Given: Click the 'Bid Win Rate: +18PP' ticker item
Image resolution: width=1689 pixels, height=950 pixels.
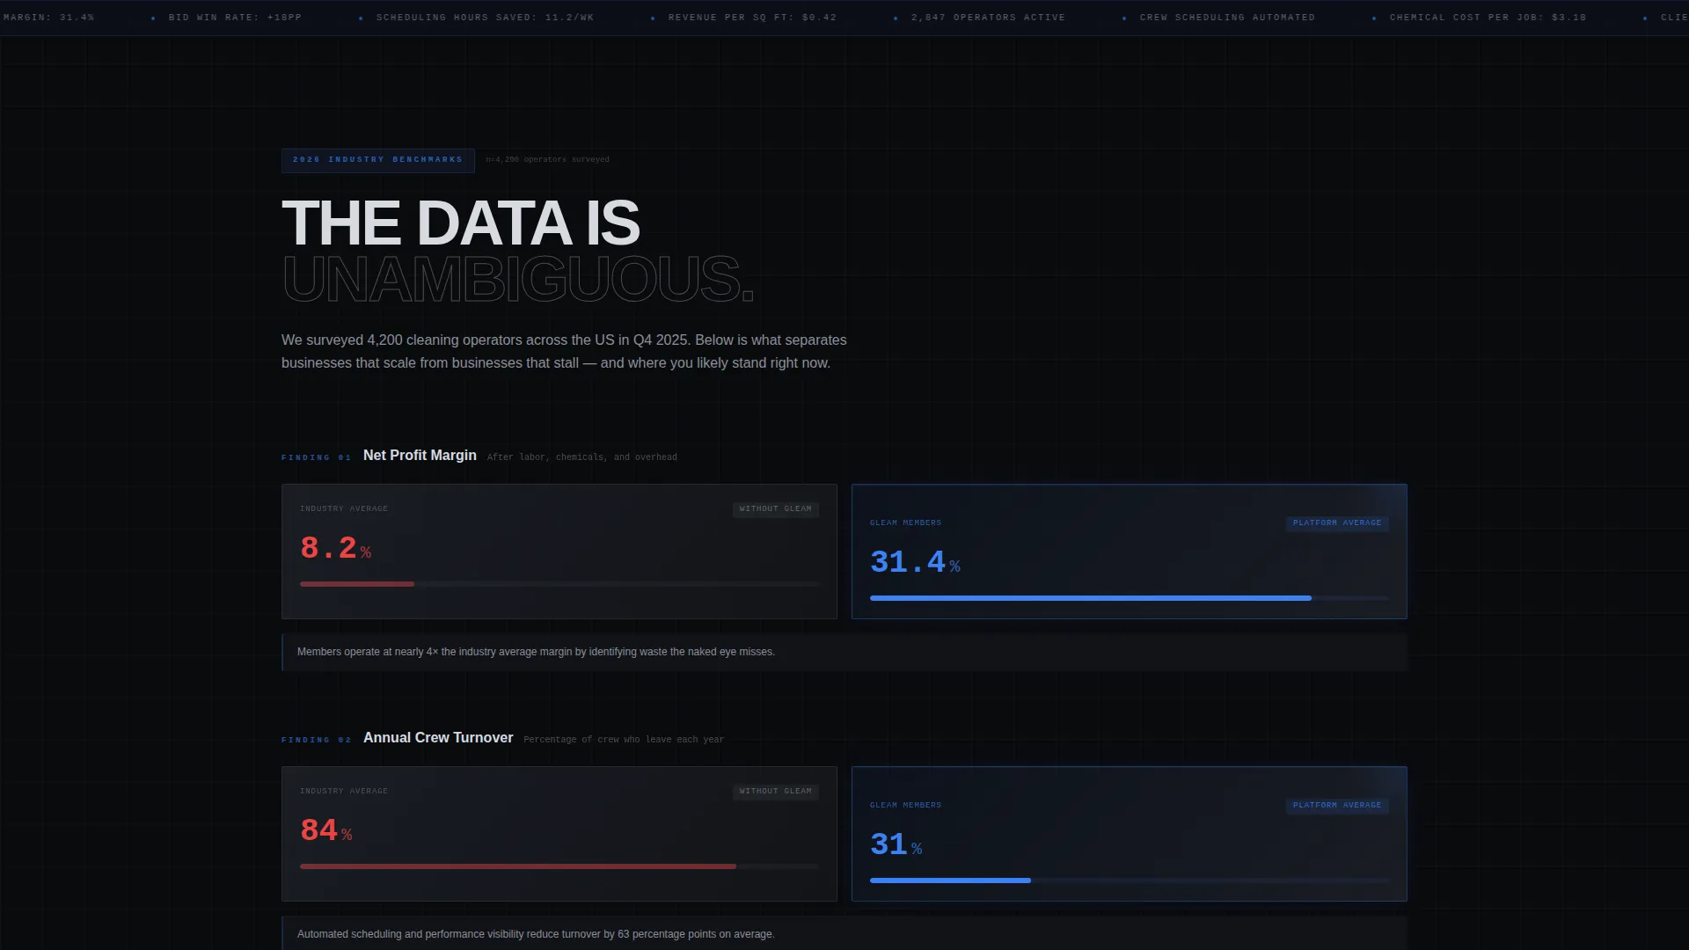Looking at the screenshot, I should 235,18.
